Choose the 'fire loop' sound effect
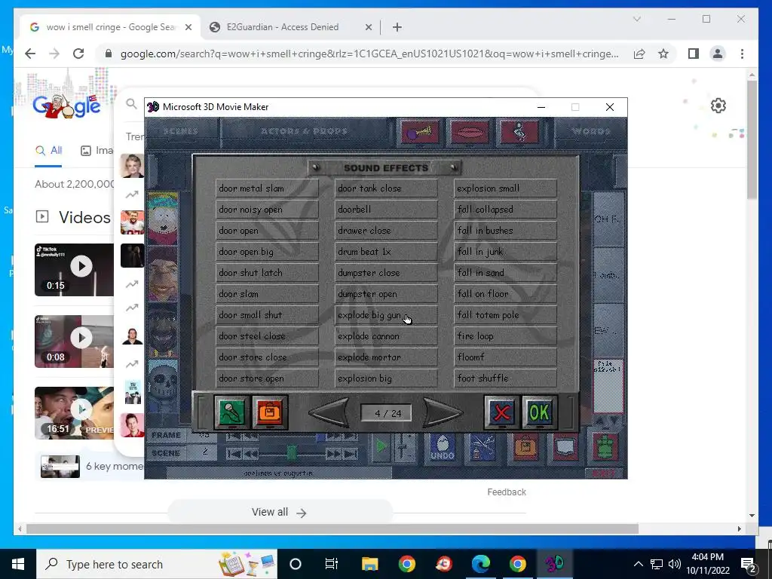Screen dimensions: 772x579 point(506,336)
